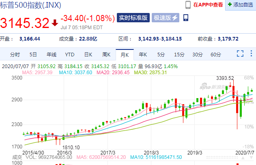
Task: Click the 区间 range 3,142.93-3,184.15
Action: [x=160, y=39]
